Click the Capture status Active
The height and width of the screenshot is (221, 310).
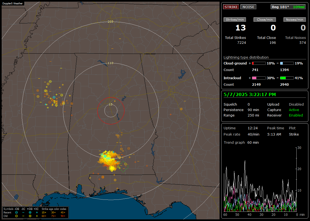coord(294,110)
